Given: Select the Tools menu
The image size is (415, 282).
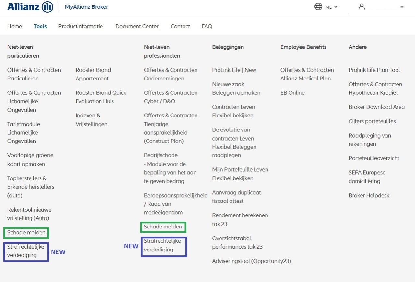Looking at the screenshot, I should coord(40,26).
